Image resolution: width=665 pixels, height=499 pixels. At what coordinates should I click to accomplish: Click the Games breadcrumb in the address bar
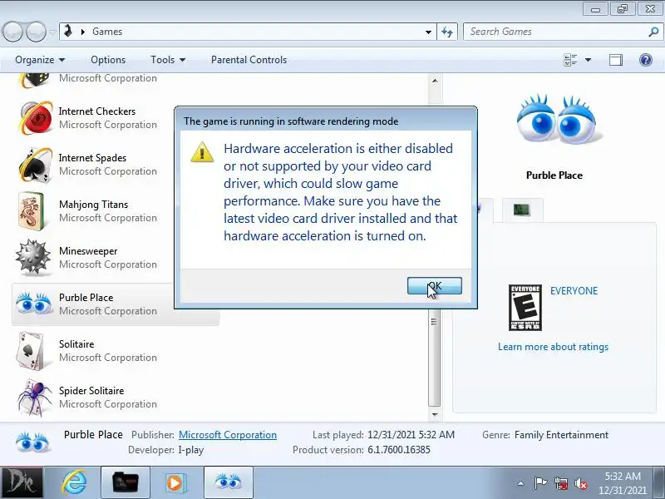(107, 32)
